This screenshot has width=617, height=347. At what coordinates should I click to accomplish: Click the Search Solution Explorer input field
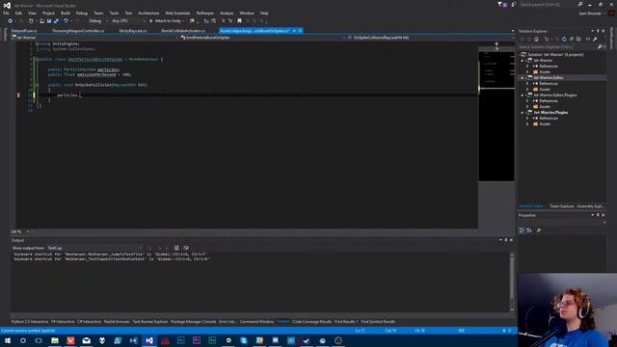click(557, 47)
